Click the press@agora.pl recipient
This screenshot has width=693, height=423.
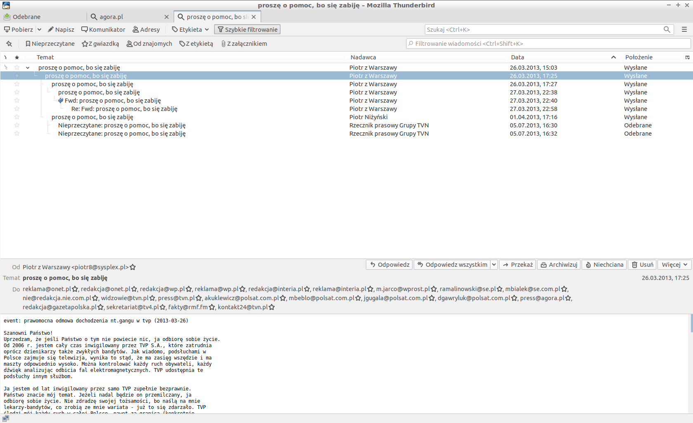pos(542,298)
